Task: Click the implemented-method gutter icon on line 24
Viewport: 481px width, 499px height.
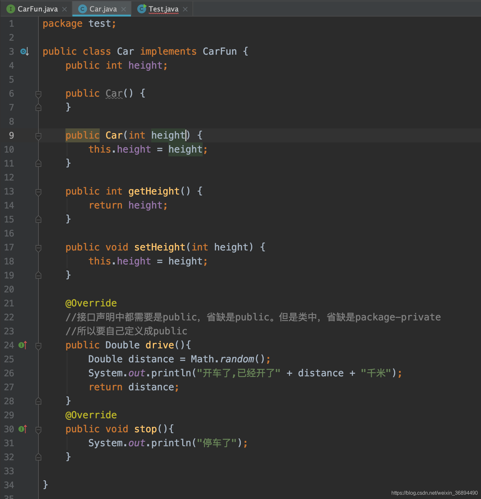Action: click(x=23, y=345)
